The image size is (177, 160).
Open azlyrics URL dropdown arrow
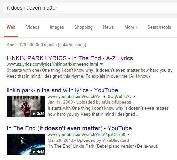(101, 64)
